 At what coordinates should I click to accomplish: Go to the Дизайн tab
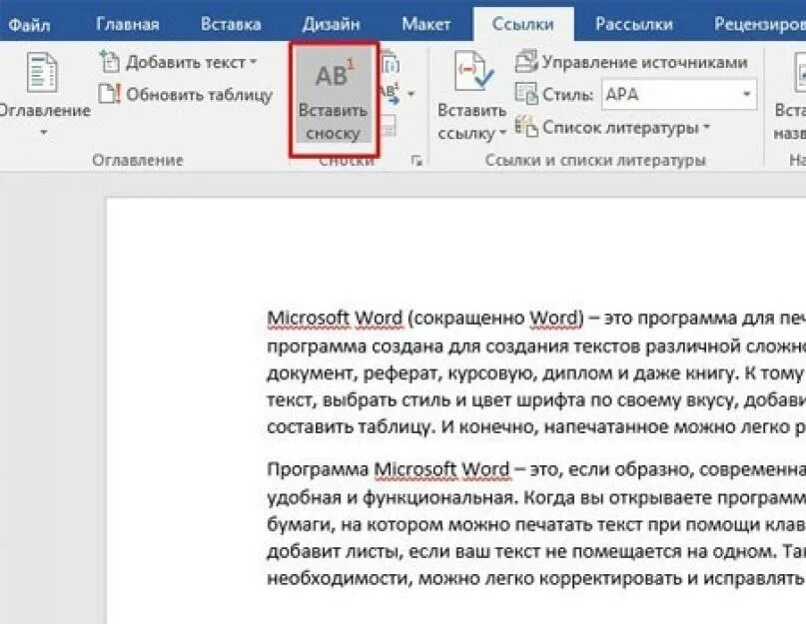point(331,24)
